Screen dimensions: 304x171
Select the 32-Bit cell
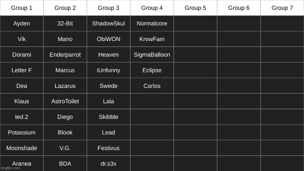click(65, 24)
